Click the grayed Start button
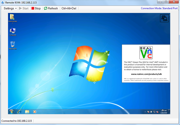180x125 pixels. click(24, 9)
